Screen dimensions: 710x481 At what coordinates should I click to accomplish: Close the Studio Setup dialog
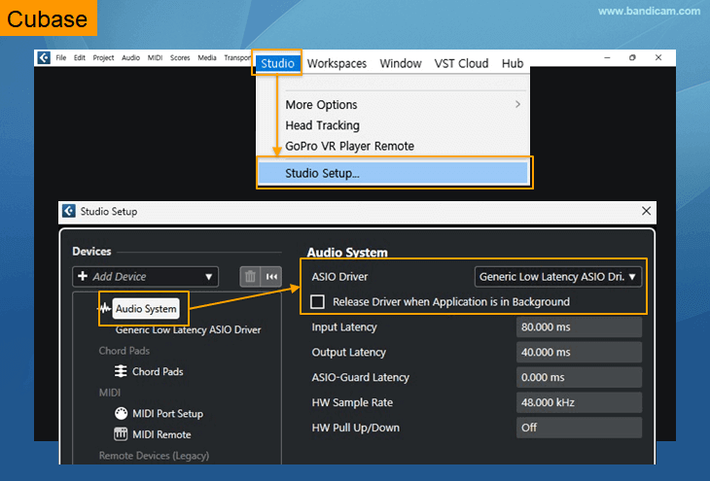click(646, 211)
